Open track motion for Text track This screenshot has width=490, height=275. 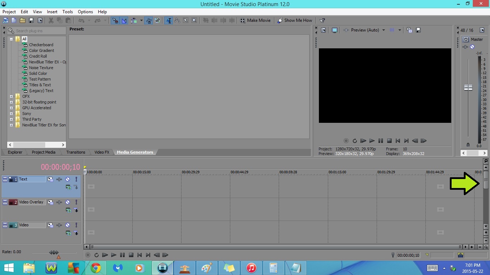click(51, 179)
